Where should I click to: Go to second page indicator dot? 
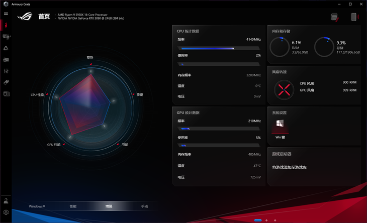tap(268, 220)
